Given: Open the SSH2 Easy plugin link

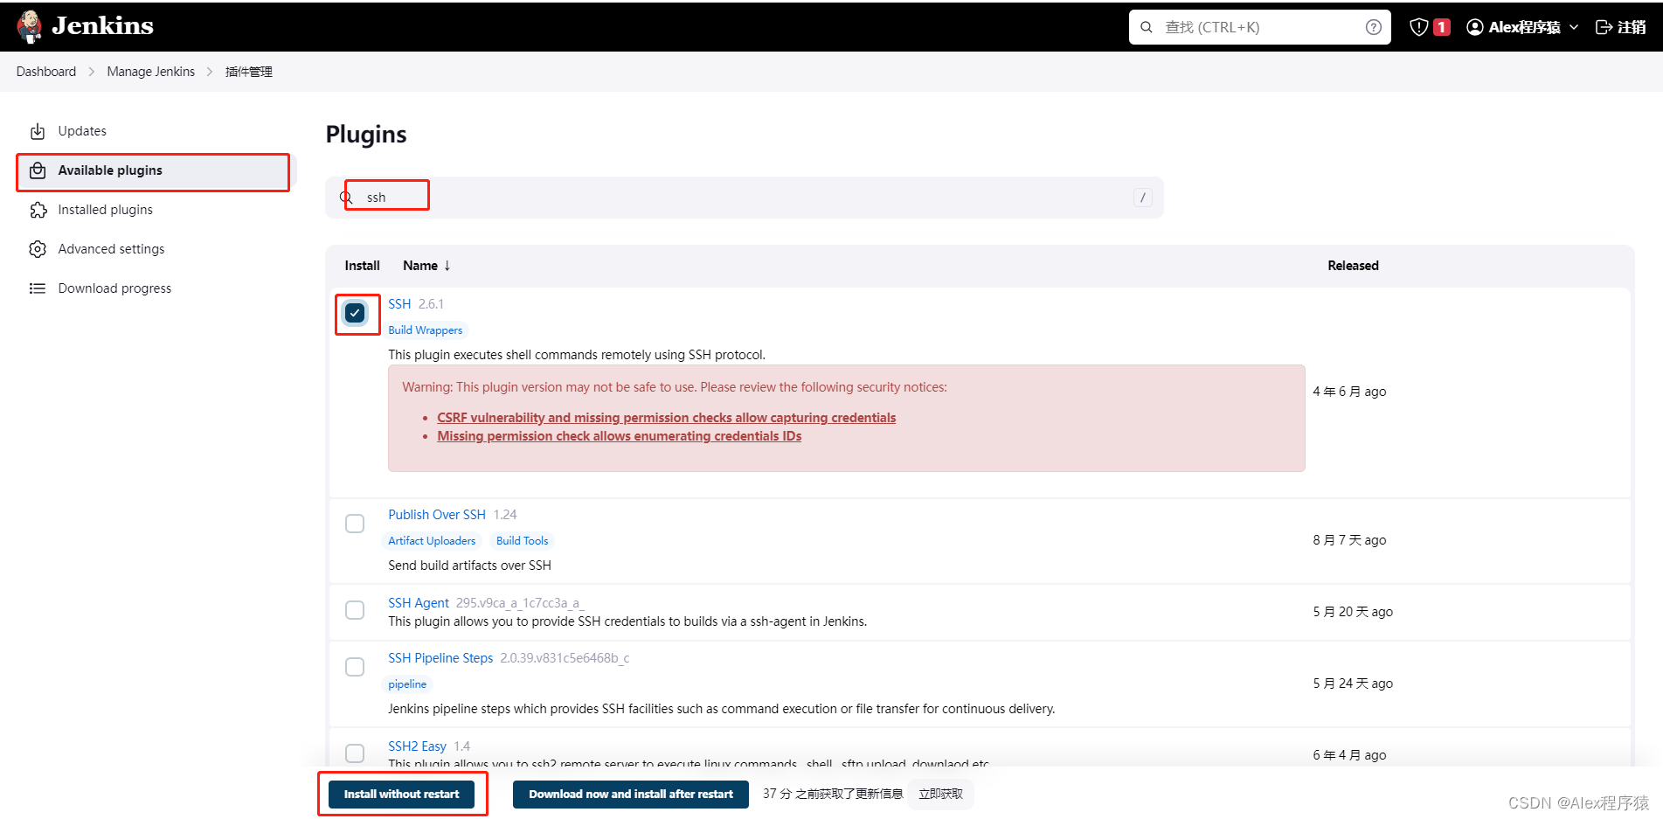Looking at the screenshot, I should pyautogui.click(x=417, y=746).
